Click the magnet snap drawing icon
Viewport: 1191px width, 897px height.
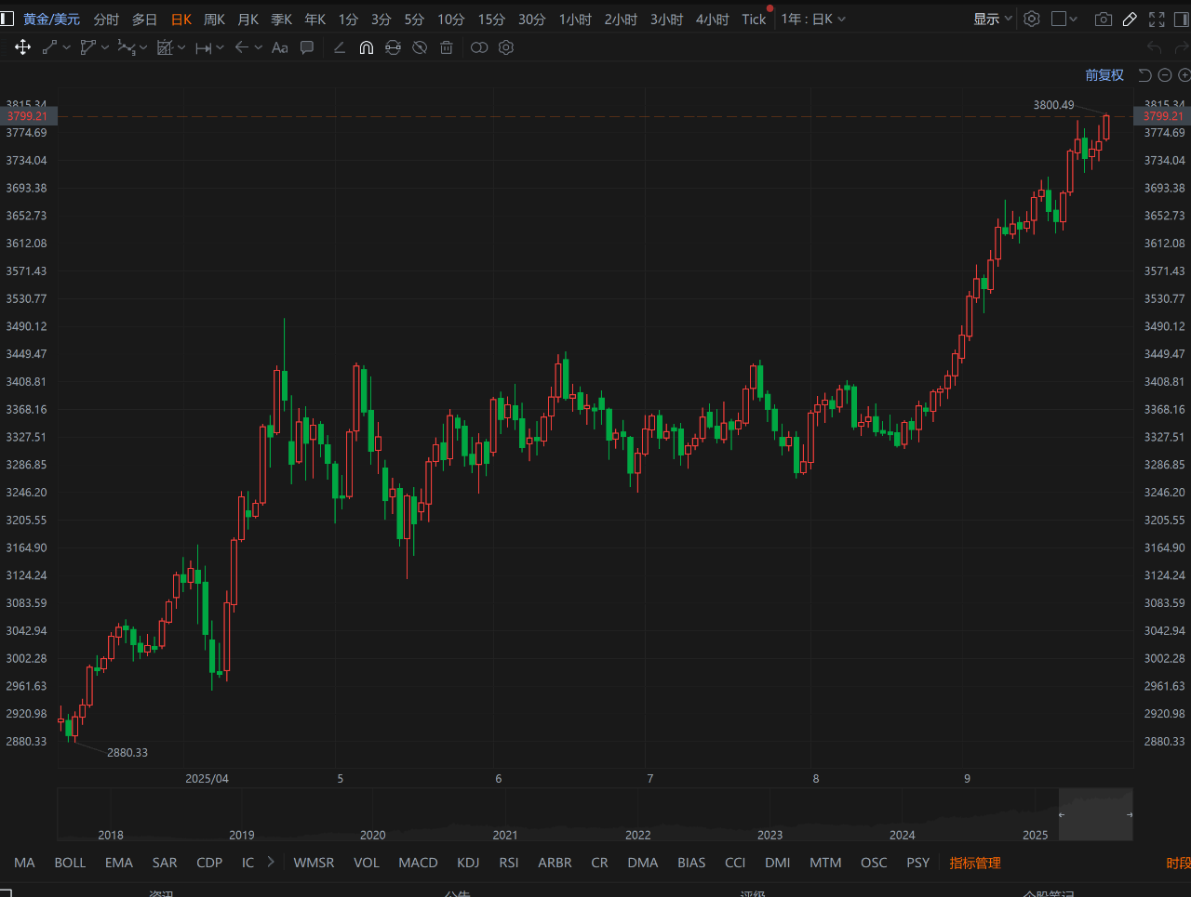(x=367, y=47)
